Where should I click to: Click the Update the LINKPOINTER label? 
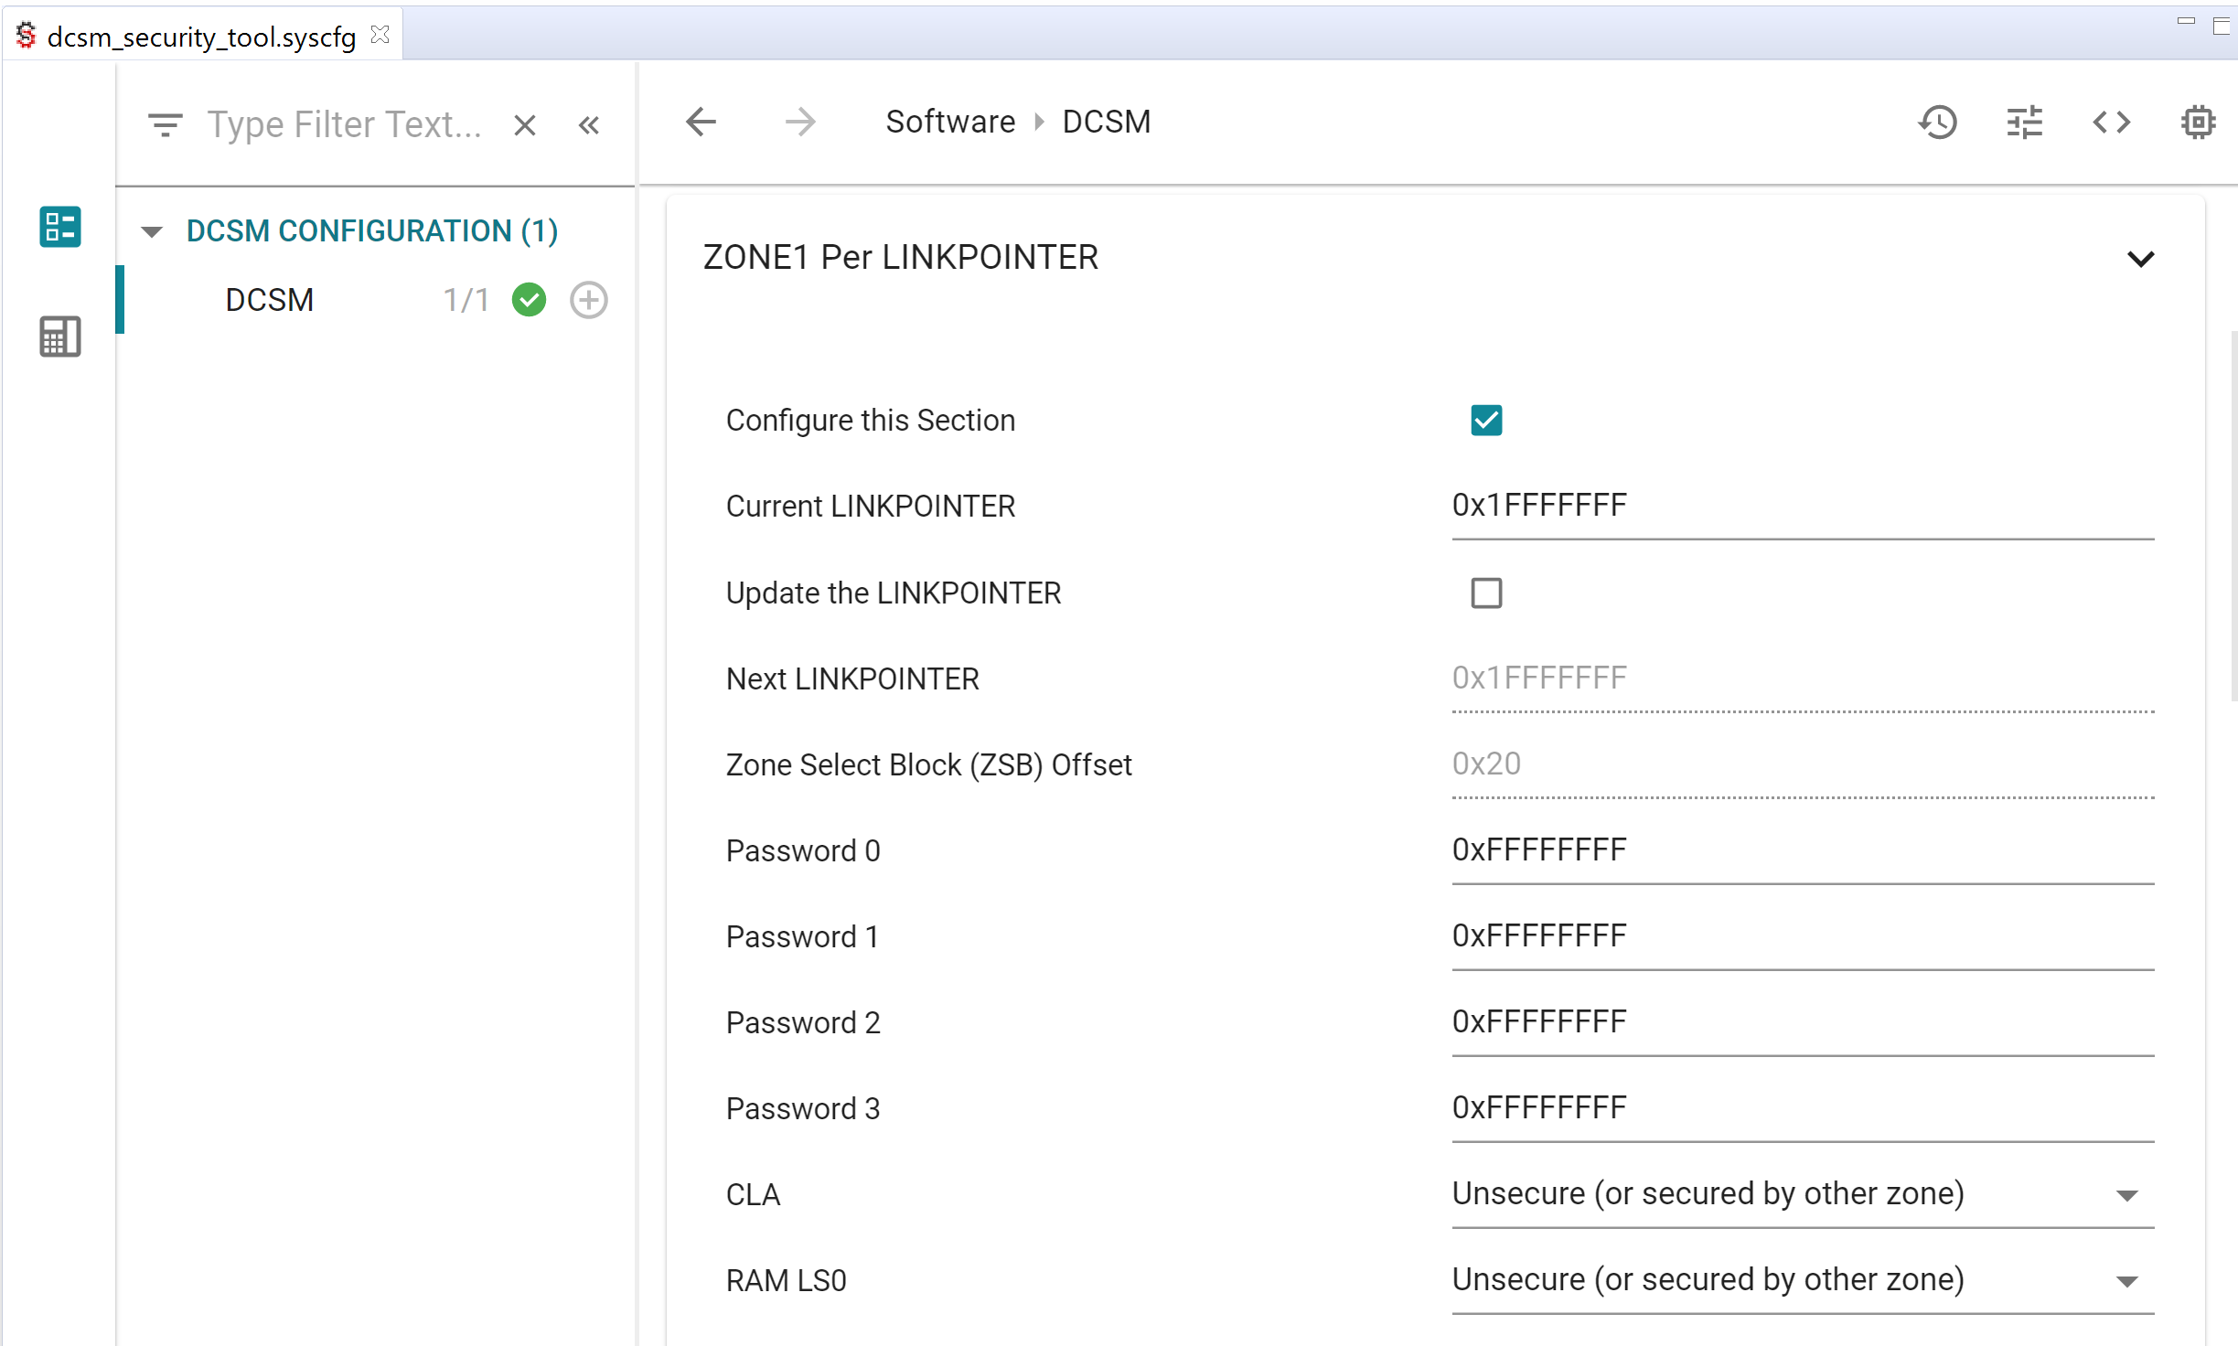point(894,593)
